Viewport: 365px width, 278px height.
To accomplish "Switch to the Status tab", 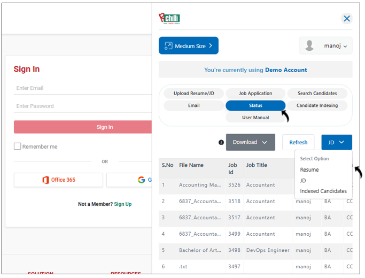I will pos(255,106).
